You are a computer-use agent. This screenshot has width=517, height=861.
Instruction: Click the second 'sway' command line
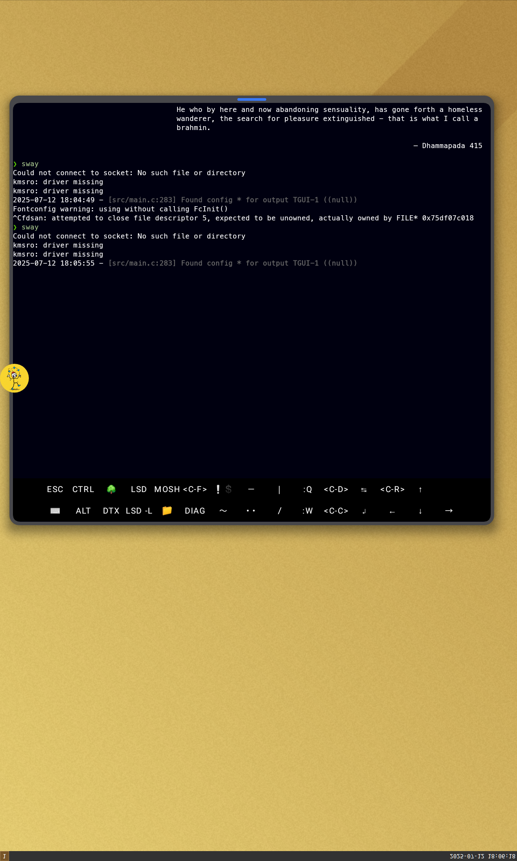tap(26, 227)
